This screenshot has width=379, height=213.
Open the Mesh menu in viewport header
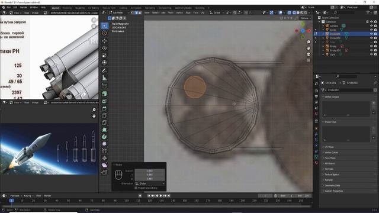pyautogui.click(x=171, y=12)
